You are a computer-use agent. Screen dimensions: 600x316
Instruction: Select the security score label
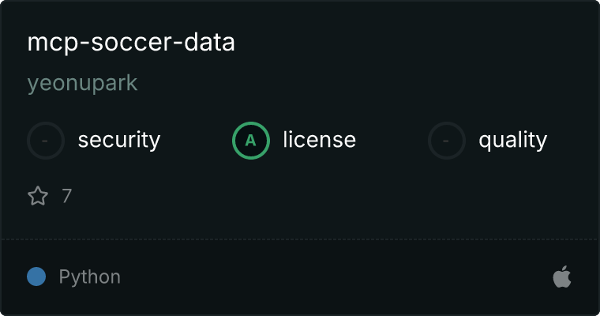click(x=119, y=140)
